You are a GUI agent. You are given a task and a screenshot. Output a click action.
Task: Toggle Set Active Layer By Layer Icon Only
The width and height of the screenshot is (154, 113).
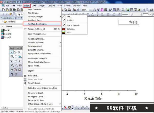click(x=43, y=88)
